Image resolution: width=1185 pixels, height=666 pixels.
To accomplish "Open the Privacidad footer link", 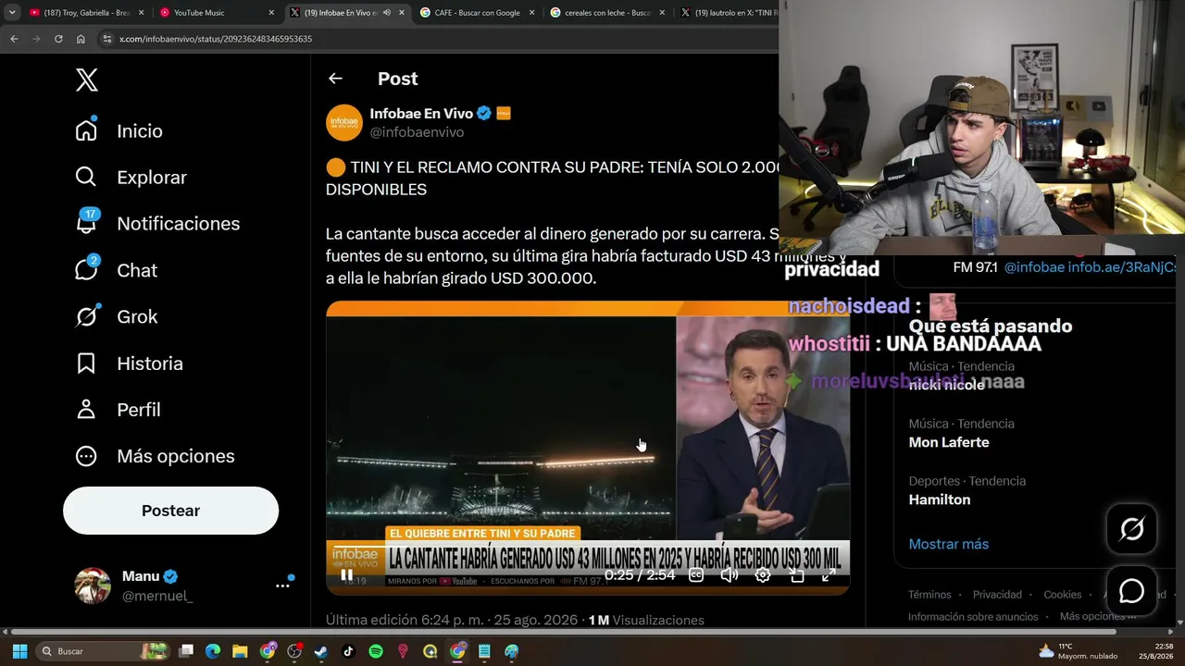I will point(997,595).
